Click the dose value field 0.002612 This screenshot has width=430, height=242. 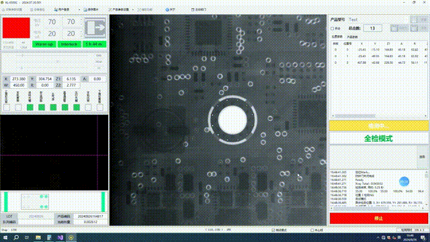[x=90, y=222]
